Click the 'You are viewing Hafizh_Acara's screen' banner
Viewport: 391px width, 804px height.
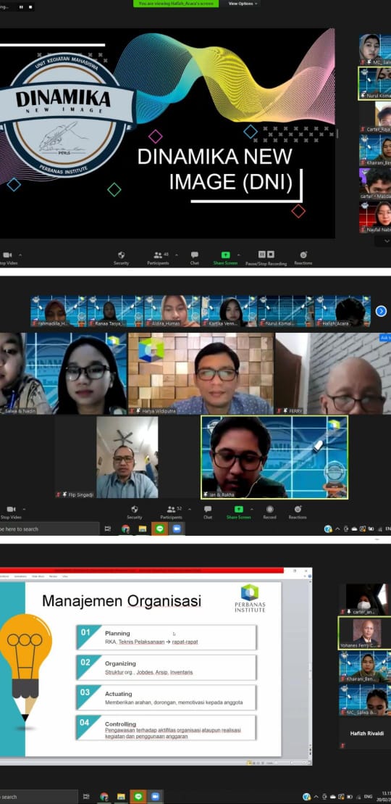(x=175, y=4)
